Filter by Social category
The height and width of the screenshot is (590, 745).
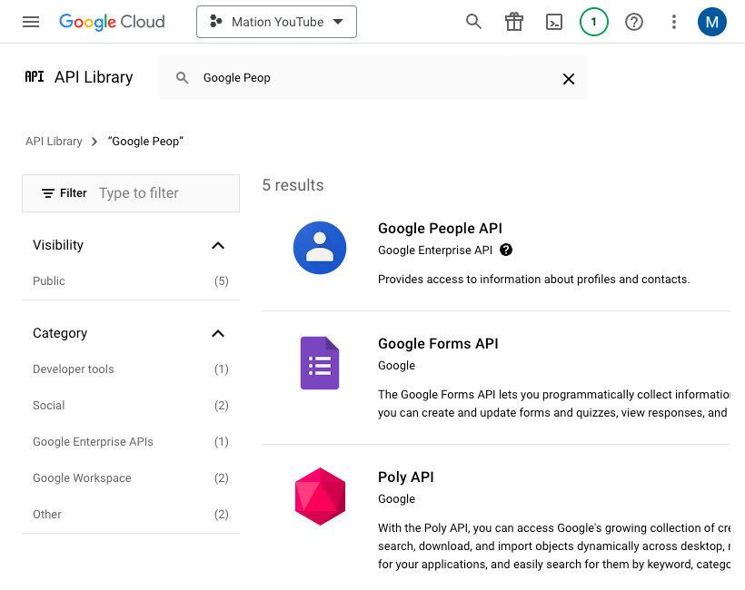pos(131,406)
